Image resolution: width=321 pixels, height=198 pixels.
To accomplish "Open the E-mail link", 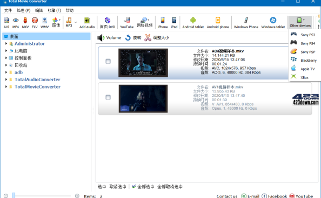I will pos(250,196).
